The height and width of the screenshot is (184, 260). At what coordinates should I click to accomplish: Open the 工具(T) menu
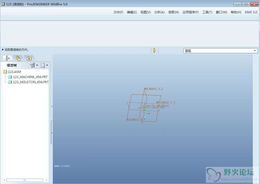coord(207,12)
